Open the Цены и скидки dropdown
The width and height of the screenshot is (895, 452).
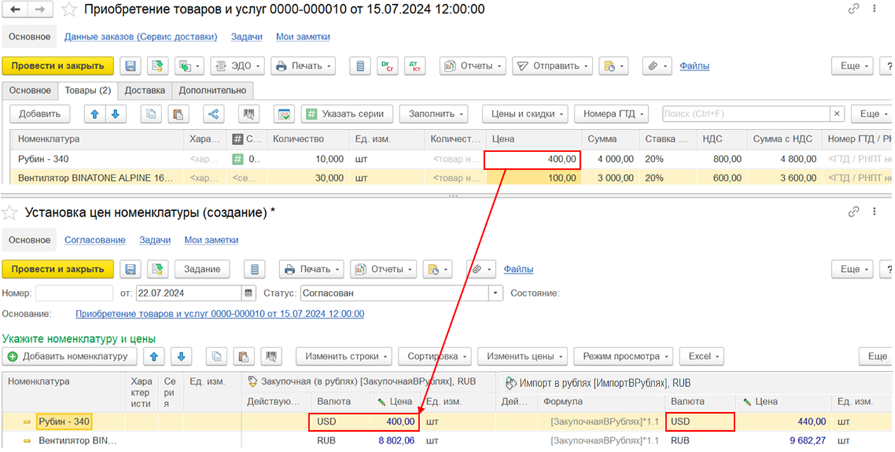[525, 114]
